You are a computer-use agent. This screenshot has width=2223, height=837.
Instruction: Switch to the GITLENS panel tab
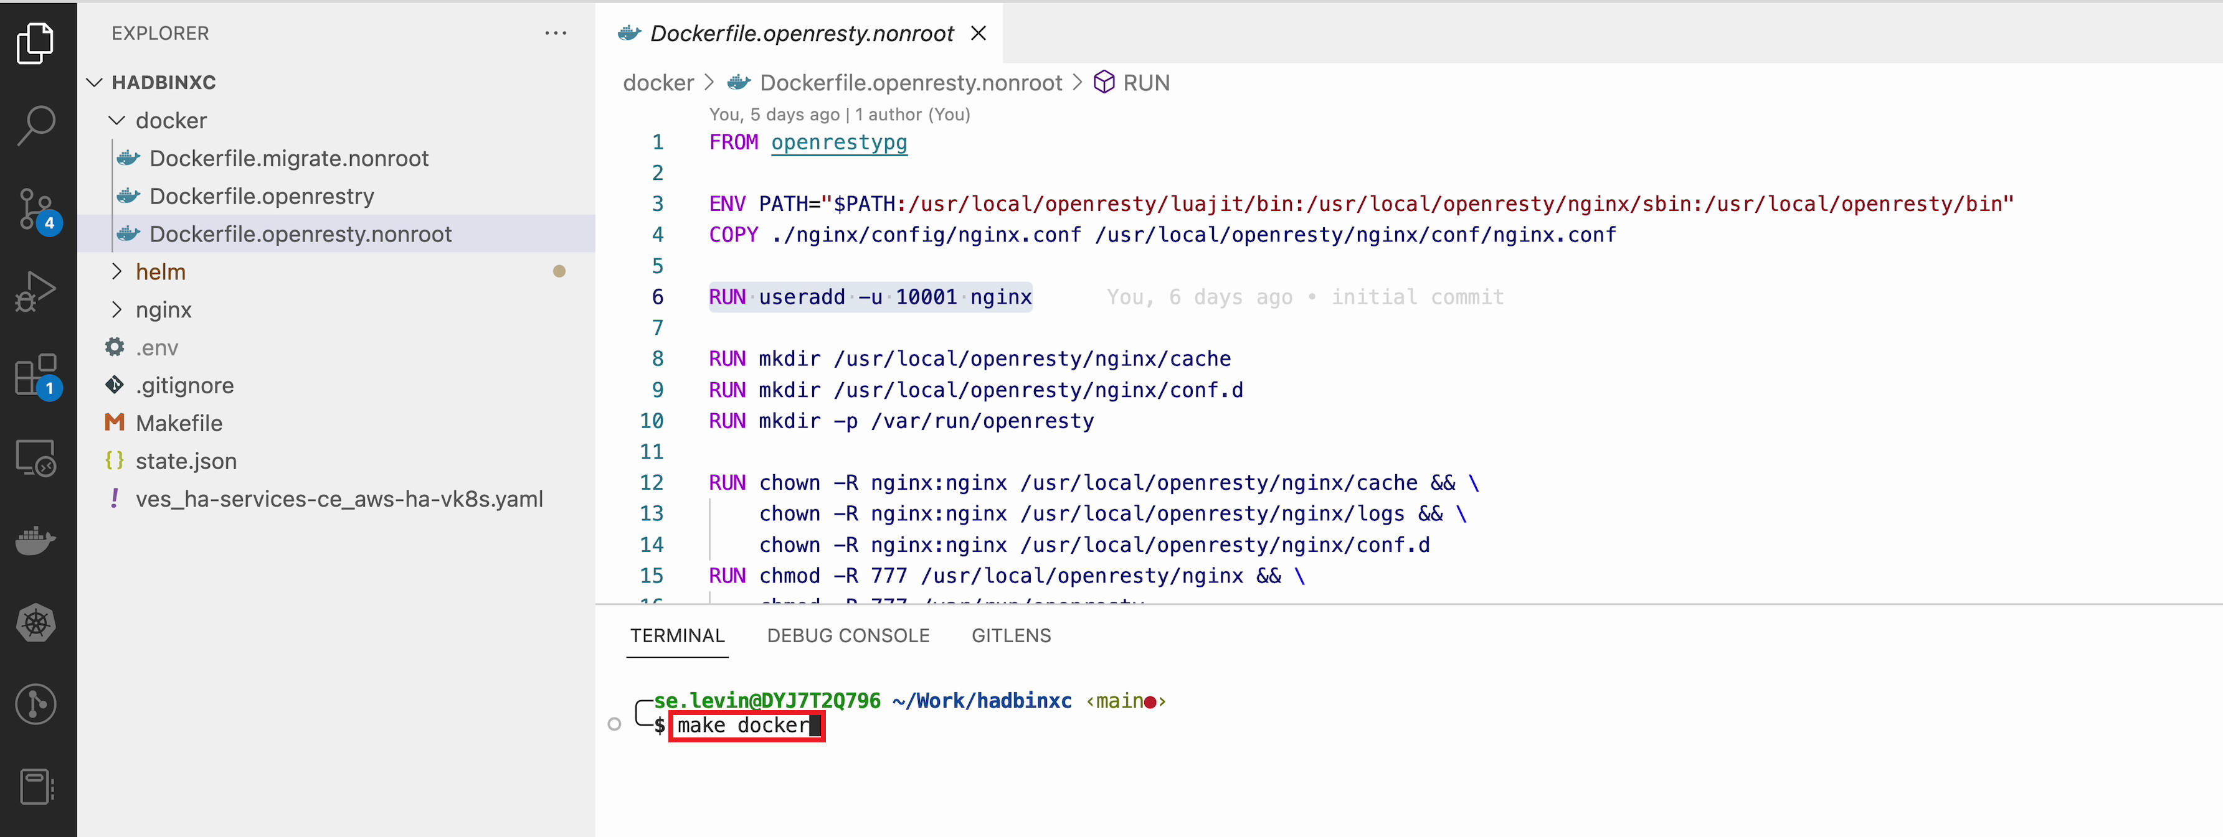pos(1010,635)
